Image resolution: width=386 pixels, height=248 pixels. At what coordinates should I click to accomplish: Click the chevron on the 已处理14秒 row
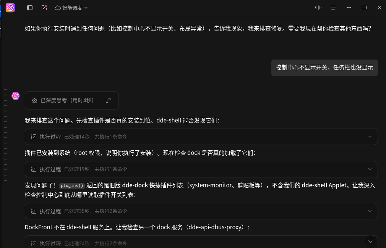370,137
